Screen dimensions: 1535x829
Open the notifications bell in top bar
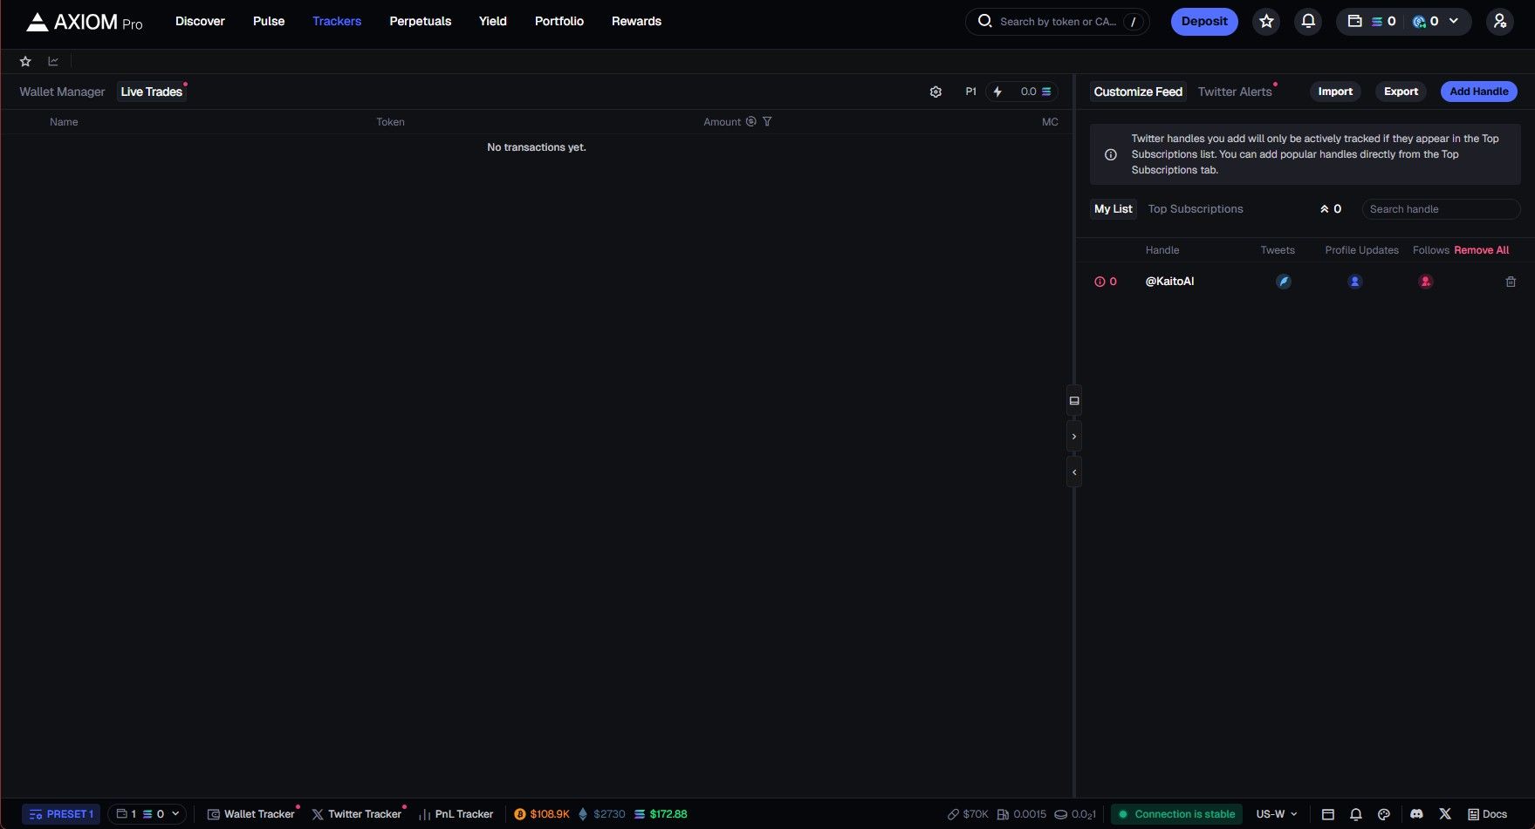pyautogui.click(x=1307, y=22)
